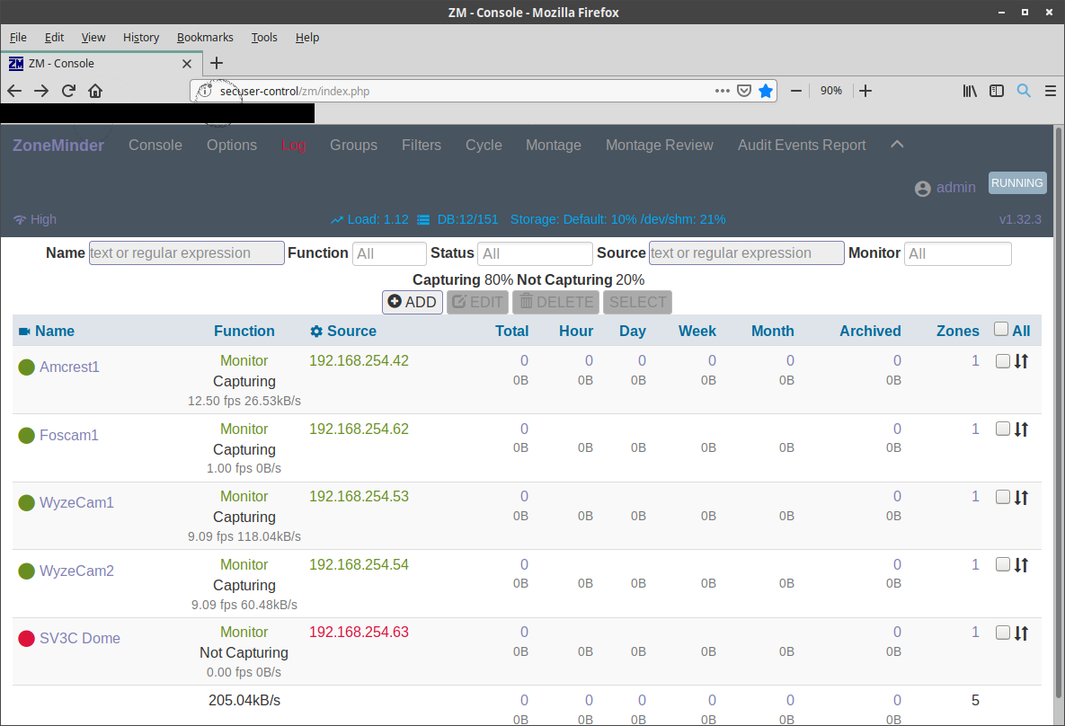Screen dimensions: 1065x726
Task: Go forward with the browser forward arrow
Action: tap(41, 91)
